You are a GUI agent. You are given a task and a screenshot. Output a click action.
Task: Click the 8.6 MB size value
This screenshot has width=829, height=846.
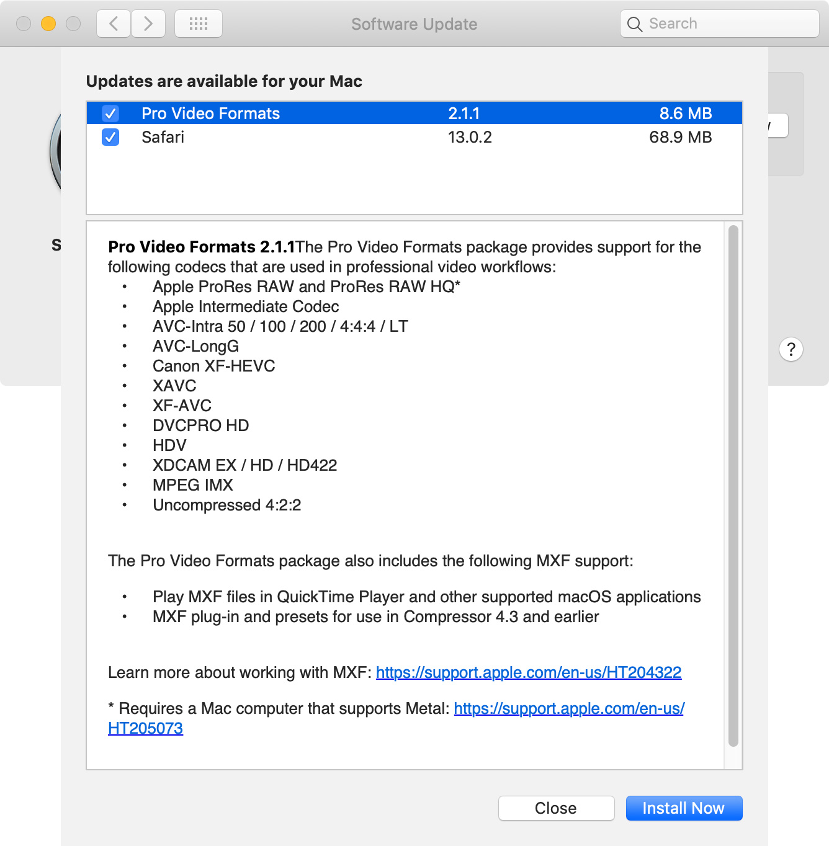(686, 114)
